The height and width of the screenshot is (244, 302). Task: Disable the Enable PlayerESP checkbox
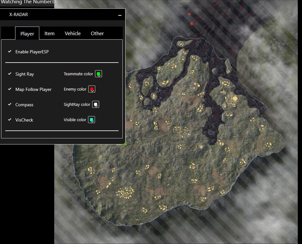10,52
